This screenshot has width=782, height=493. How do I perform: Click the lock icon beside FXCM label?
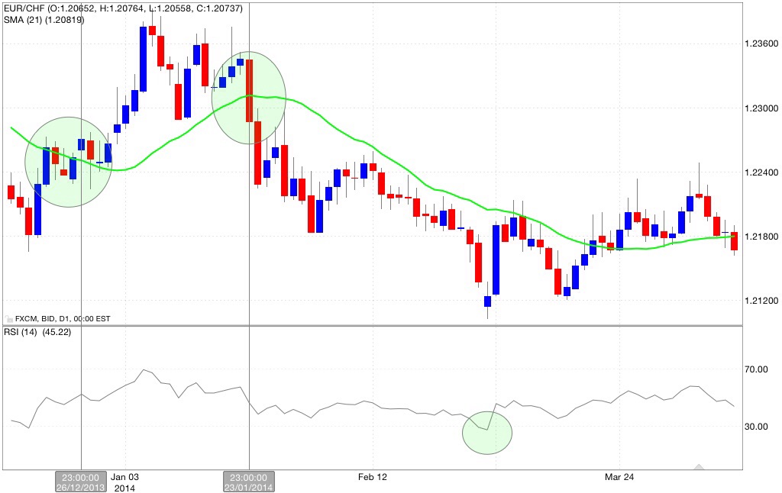coord(8,318)
